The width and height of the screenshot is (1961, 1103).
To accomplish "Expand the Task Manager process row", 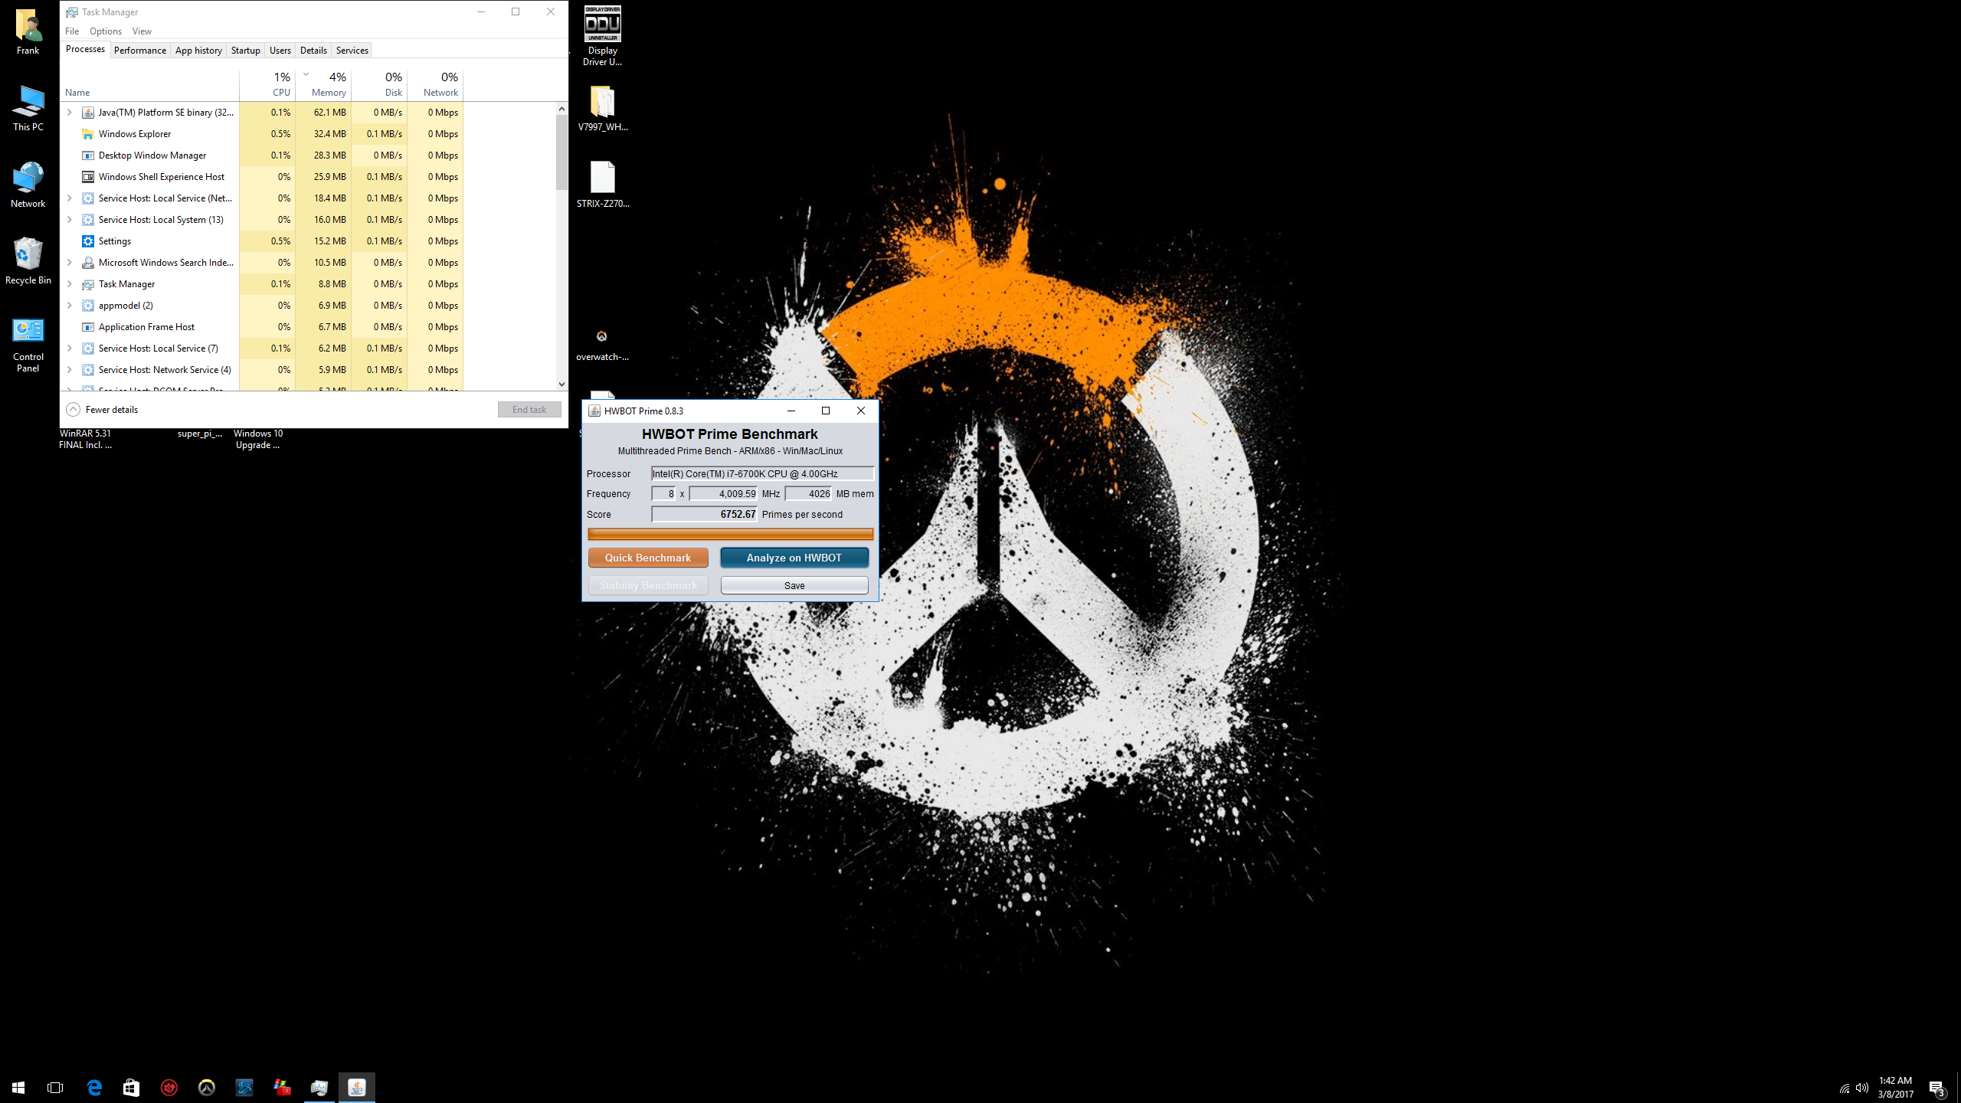I will pyautogui.click(x=70, y=284).
